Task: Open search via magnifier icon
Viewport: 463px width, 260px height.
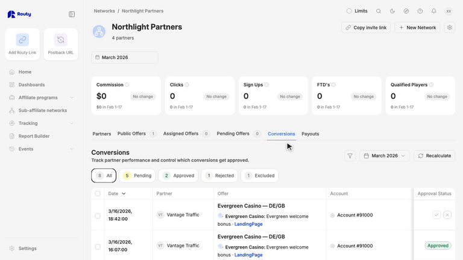Action: [x=378, y=11]
